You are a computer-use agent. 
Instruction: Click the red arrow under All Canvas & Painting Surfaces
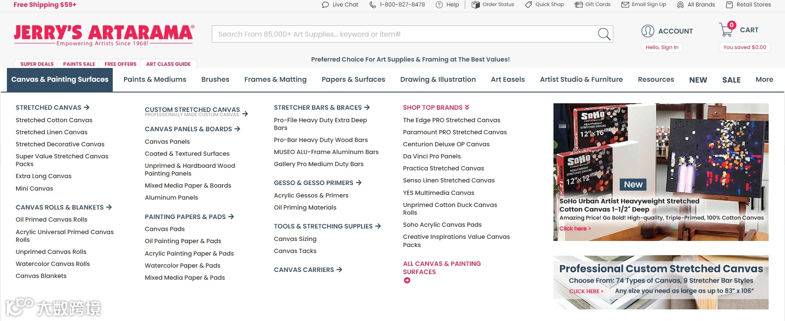[407, 281]
